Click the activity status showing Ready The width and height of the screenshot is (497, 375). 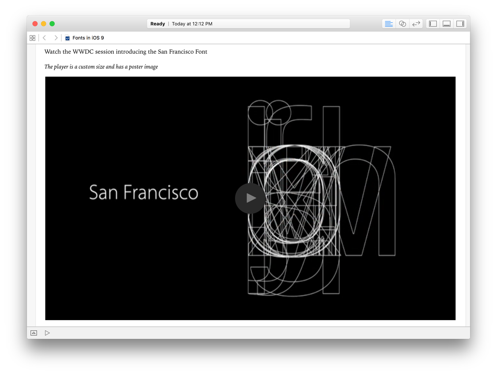tap(158, 23)
